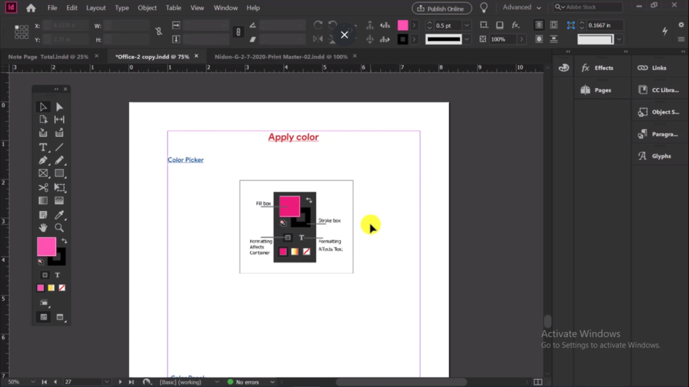Open the Glyphs panel
Image resolution: width=689 pixels, height=387 pixels.
[655, 156]
